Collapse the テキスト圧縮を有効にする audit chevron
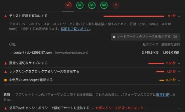Viewport: 185px width, 112px height. tap(179, 16)
